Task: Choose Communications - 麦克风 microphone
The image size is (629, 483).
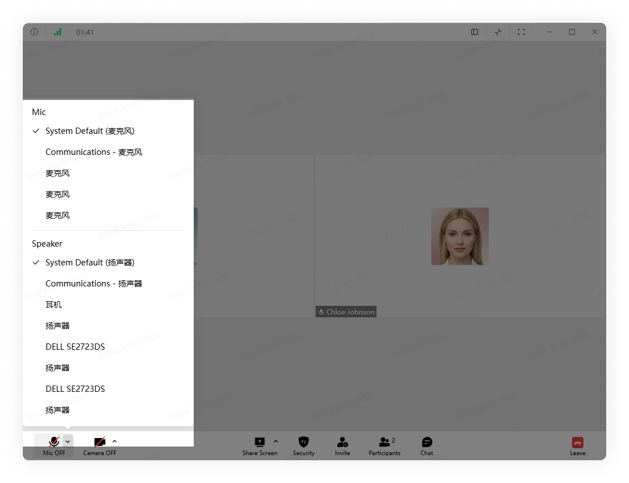Action: pos(108,152)
